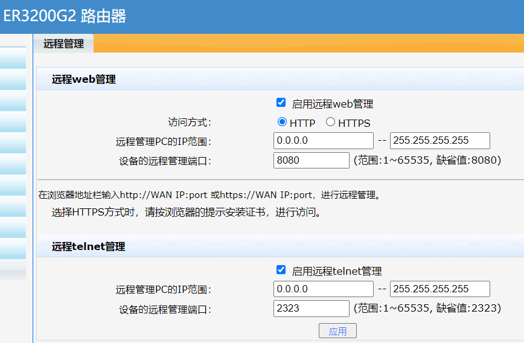Viewport: 524px width, 343px height.
Task: Select the HTTPS access method radio
Action: click(330, 122)
